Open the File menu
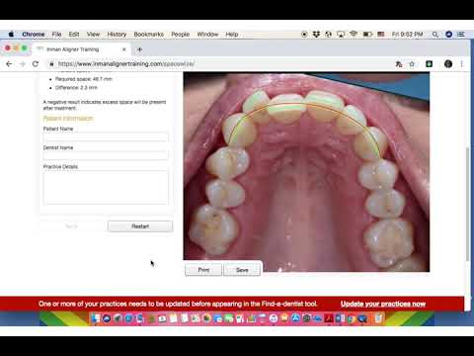 click(x=56, y=35)
